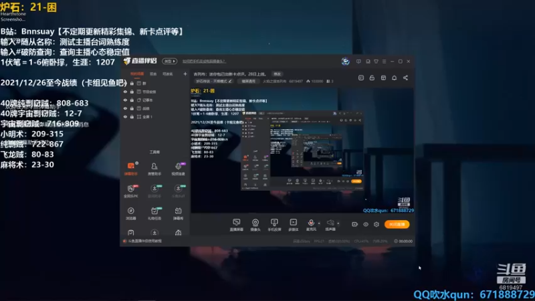The height and width of the screenshot is (301, 535).
Task: Open the first icon in the preview toolbar row
Action: tap(361, 78)
